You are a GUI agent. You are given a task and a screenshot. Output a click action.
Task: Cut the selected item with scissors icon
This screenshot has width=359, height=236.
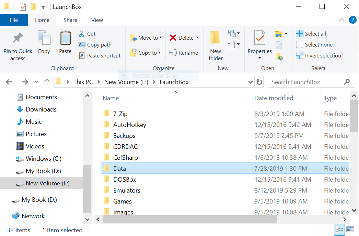coord(81,34)
